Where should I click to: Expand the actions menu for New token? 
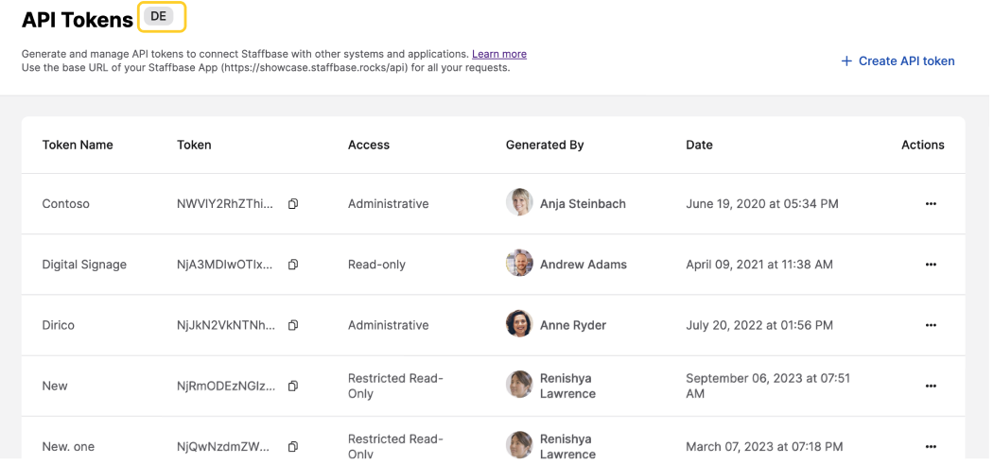(x=931, y=386)
